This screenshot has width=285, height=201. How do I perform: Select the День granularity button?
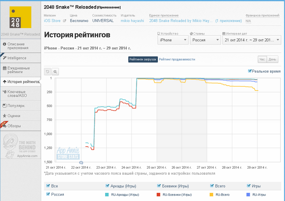tap(272, 59)
